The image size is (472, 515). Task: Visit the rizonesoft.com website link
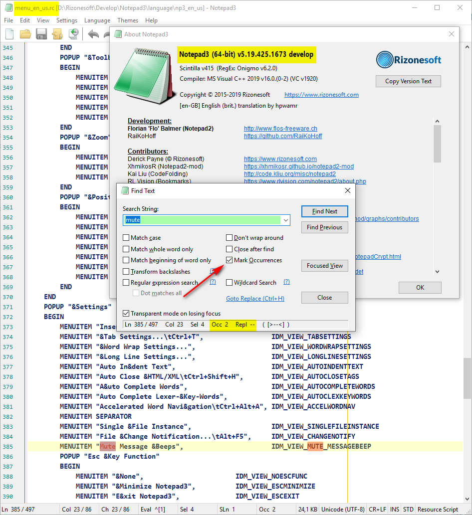(321, 94)
